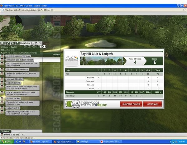Screen dimensions: 187x145
Task: Click '4th Shot' in the bottom status bar
Action: click(16, 135)
